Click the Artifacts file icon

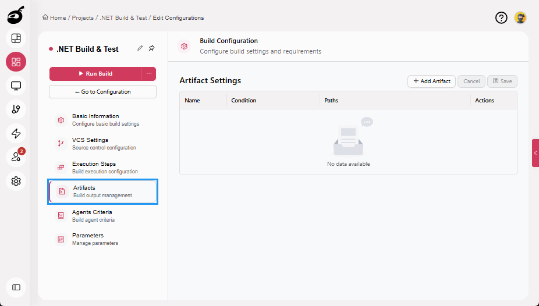click(62, 191)
